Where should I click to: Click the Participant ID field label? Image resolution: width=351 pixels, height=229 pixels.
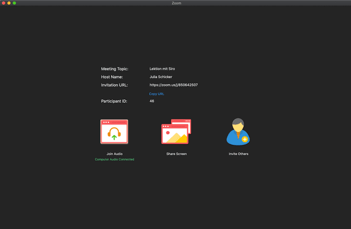(114, 101)
